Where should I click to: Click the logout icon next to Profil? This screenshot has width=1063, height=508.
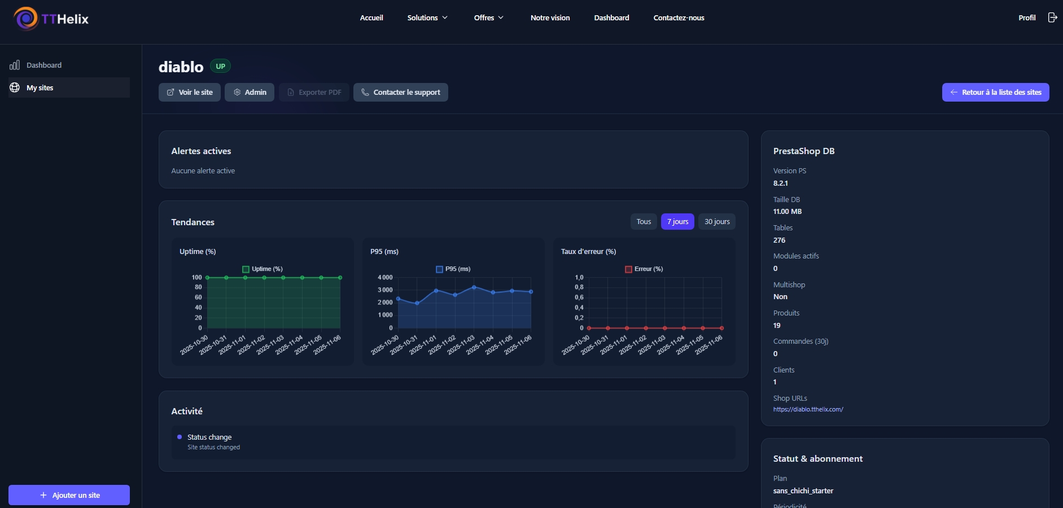(x=1052, y=17)
